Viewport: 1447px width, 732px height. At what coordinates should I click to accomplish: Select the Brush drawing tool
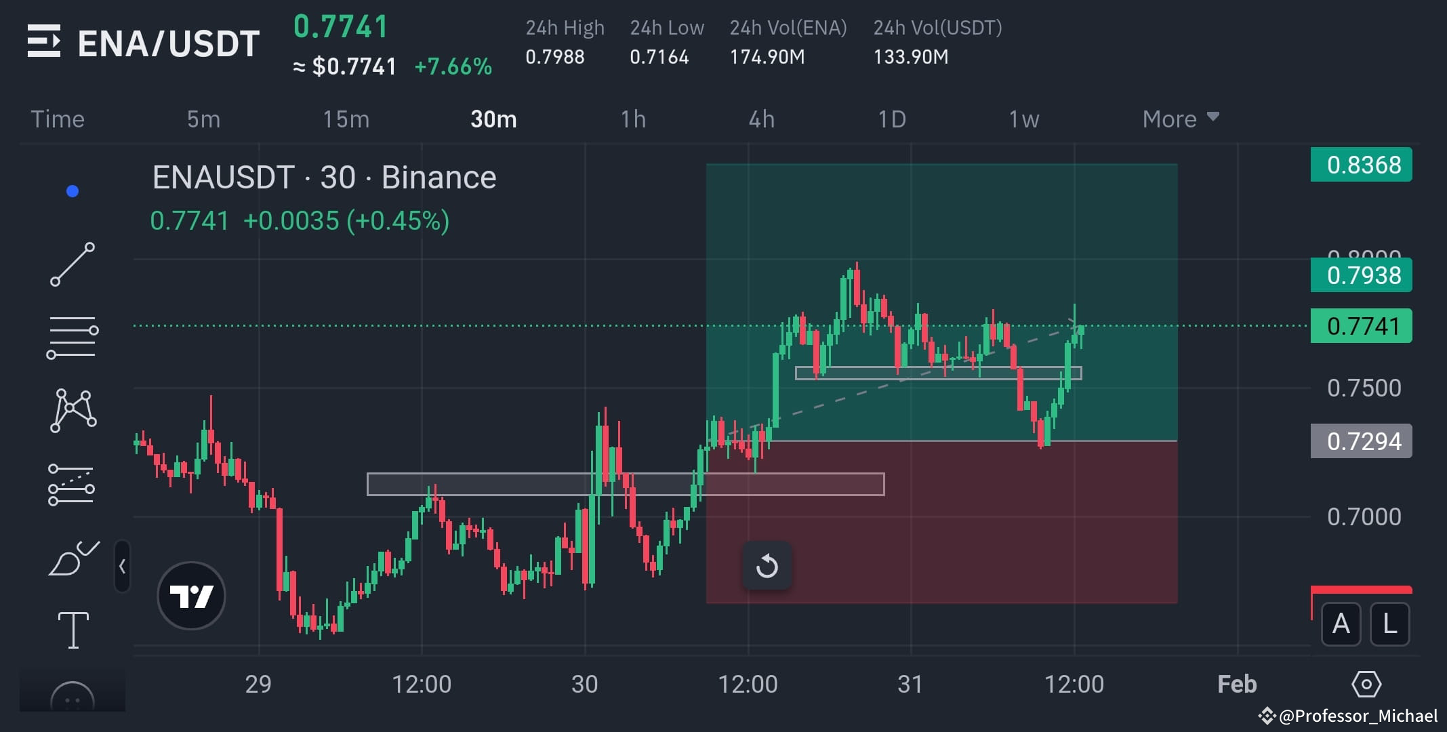coord(73,557)
